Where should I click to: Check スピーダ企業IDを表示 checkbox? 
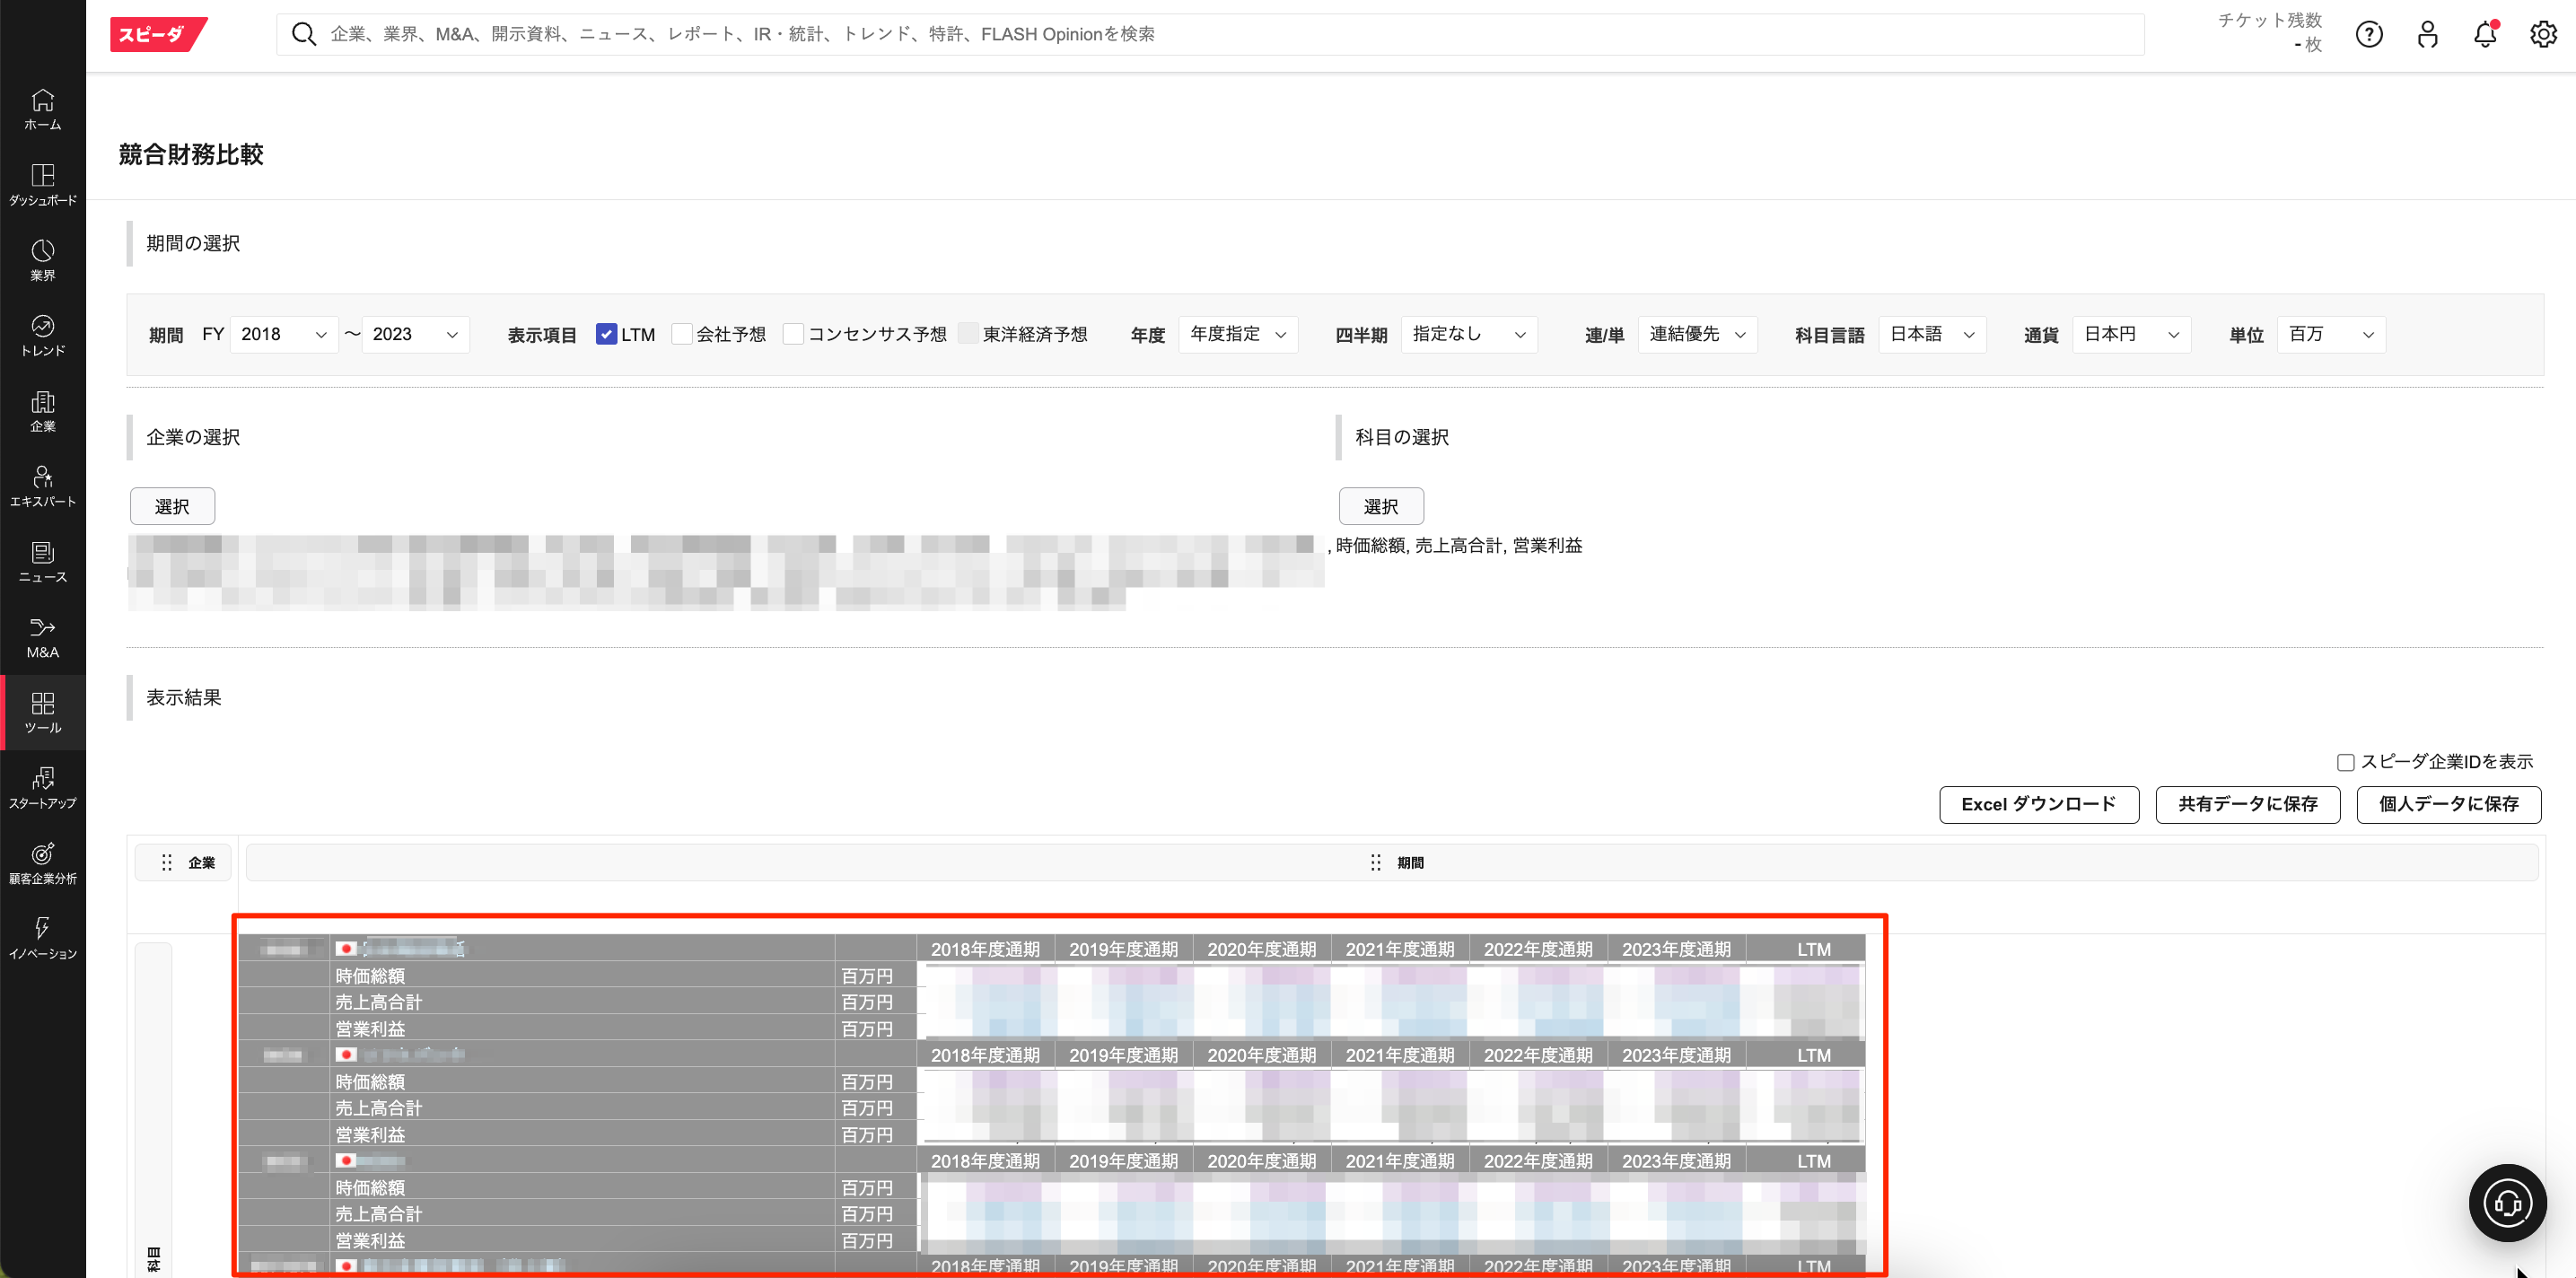pos(2345,762)
